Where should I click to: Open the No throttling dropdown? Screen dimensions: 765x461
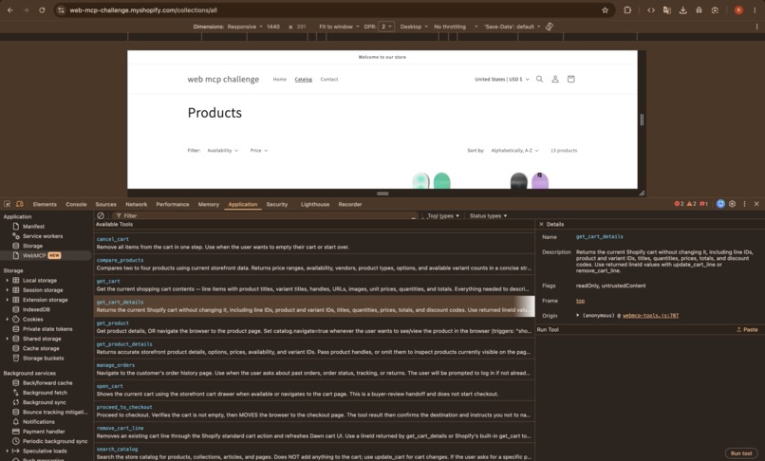[x=456, y=27]
